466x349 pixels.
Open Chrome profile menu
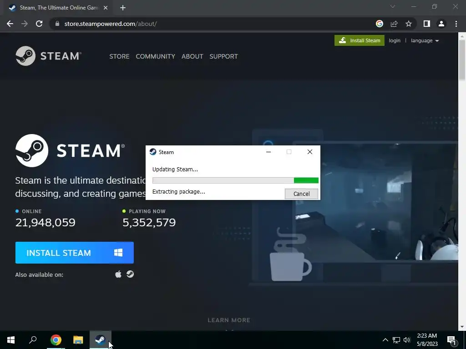(441, 24)
